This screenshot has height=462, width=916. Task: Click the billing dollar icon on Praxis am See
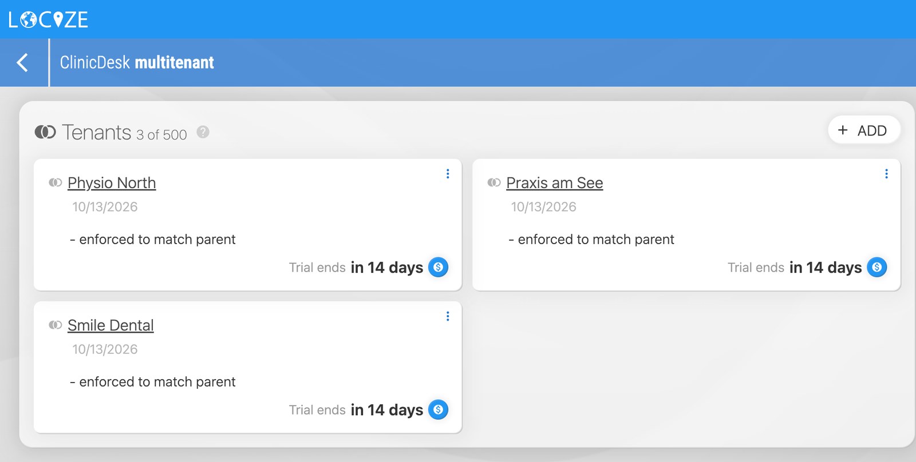tap(877, 267)
